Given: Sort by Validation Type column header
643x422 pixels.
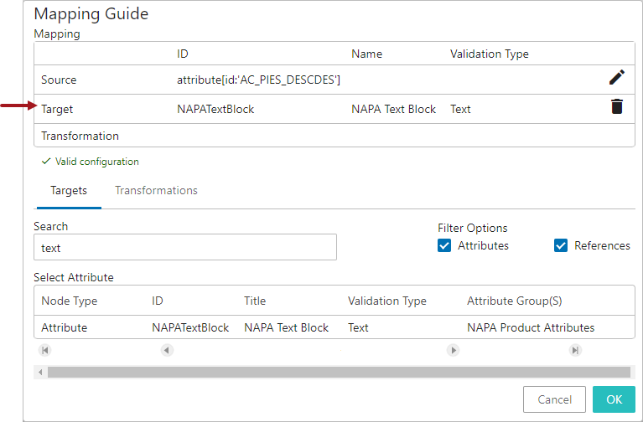Looking at the screenshot, I should (x=387, y=301).
